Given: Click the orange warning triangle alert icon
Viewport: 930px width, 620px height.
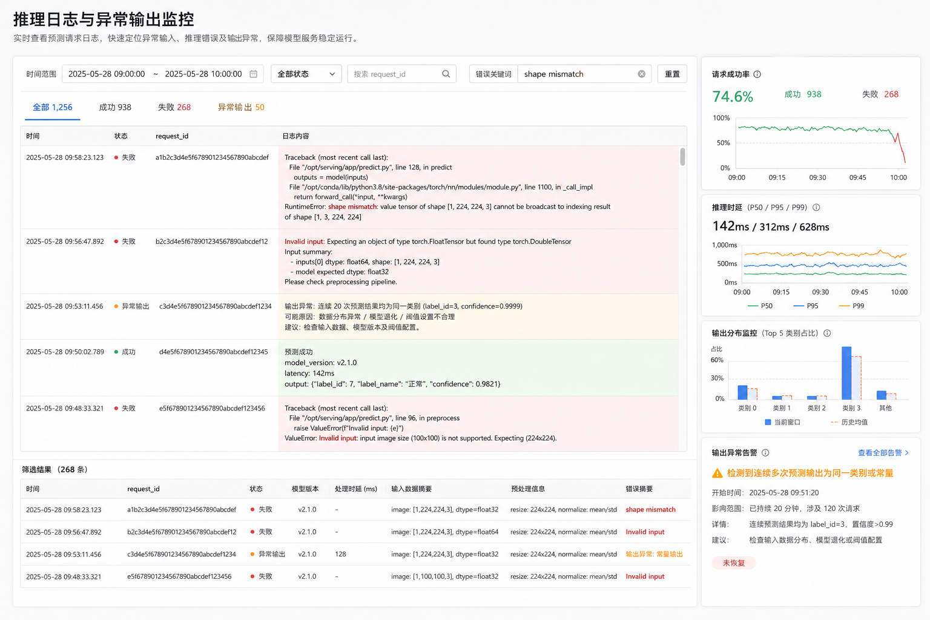Looking at the screenshot, I should (717, 473).
